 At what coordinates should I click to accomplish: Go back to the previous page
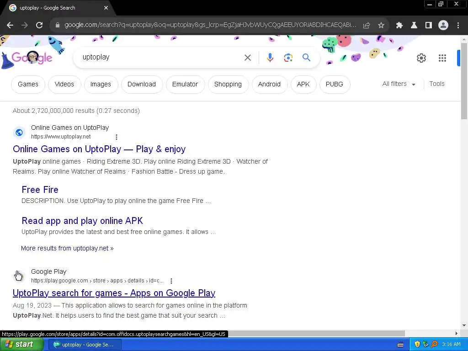pyautogui.click(x=10, y=26)
